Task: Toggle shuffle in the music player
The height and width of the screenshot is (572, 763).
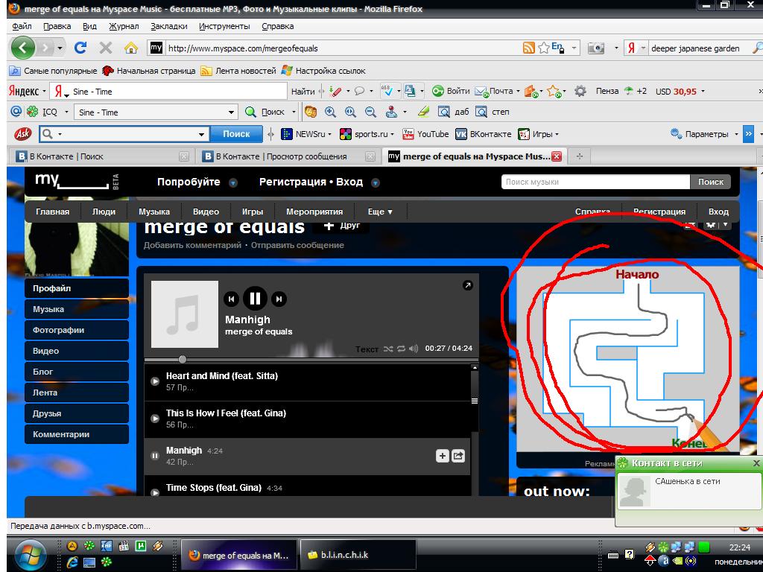Action: [x=387, y=349]
